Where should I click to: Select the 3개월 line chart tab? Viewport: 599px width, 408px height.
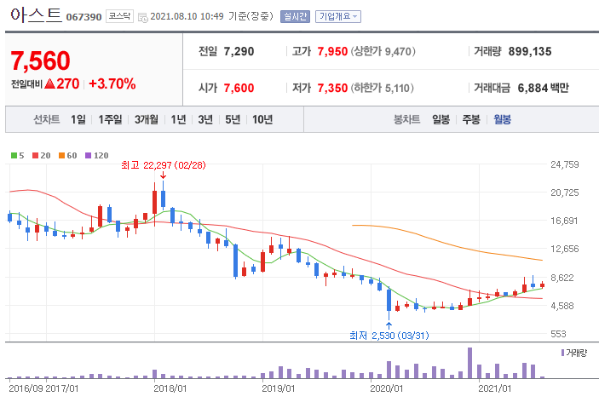[x=147, y=119]
